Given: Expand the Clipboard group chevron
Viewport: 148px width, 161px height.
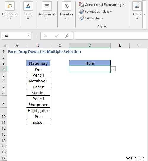Looking at the screenshot, I should (10, 19).
